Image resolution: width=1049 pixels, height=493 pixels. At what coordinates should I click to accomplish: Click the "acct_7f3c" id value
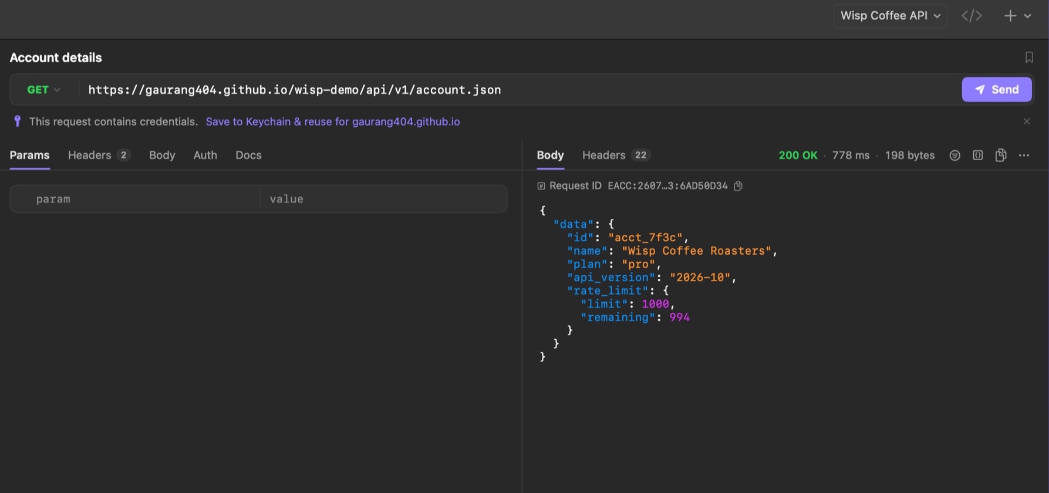(x=645, y=237)
